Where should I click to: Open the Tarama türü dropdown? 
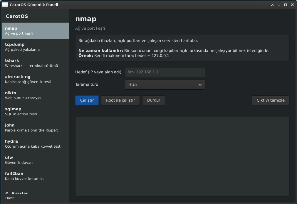coord(165,85)
